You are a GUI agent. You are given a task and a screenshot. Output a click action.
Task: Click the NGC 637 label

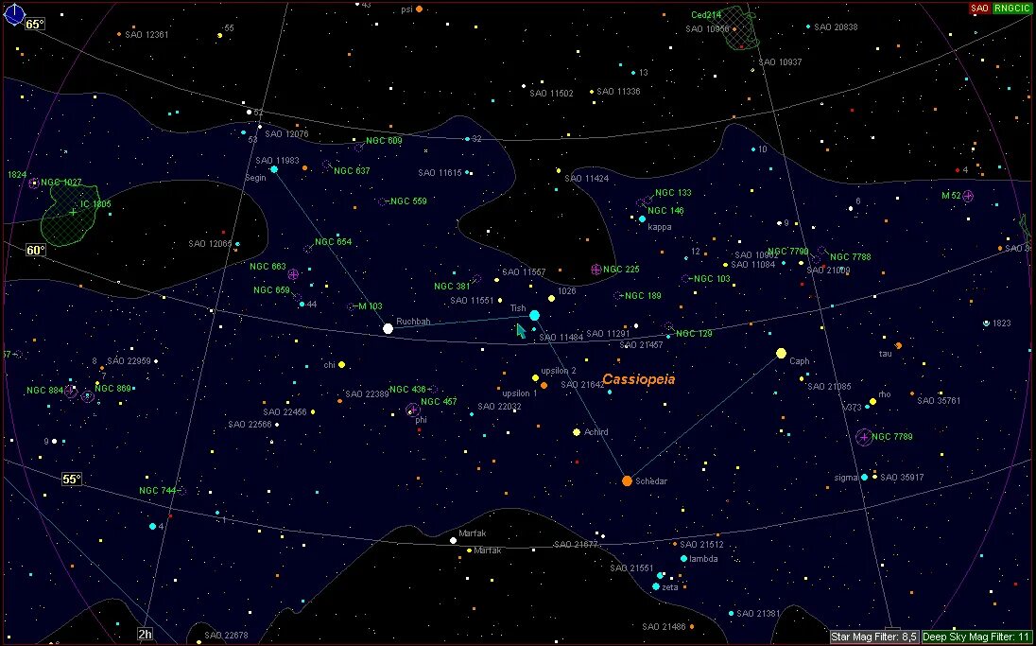352,170
